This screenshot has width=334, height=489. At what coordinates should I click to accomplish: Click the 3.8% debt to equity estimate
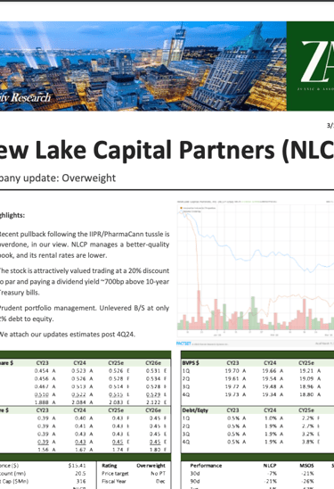(x=307, y=442)
